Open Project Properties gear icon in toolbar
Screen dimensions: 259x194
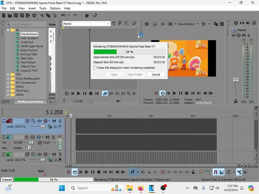click(34, 15)
